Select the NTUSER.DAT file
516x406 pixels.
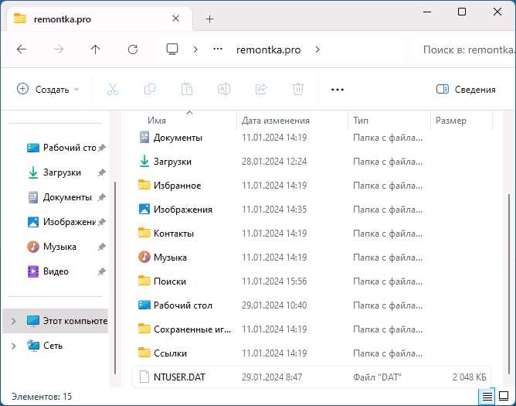312,377
